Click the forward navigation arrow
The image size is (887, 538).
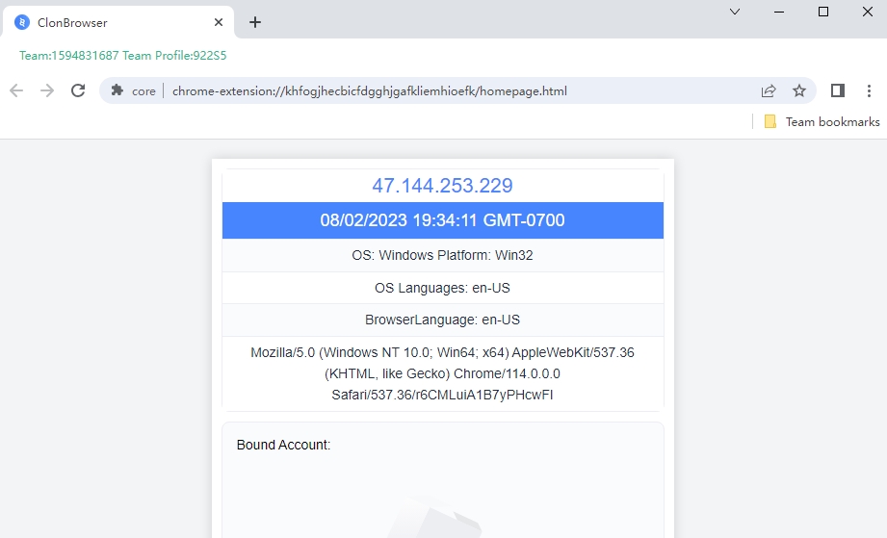pyautogui.click(x=47, y=90)
